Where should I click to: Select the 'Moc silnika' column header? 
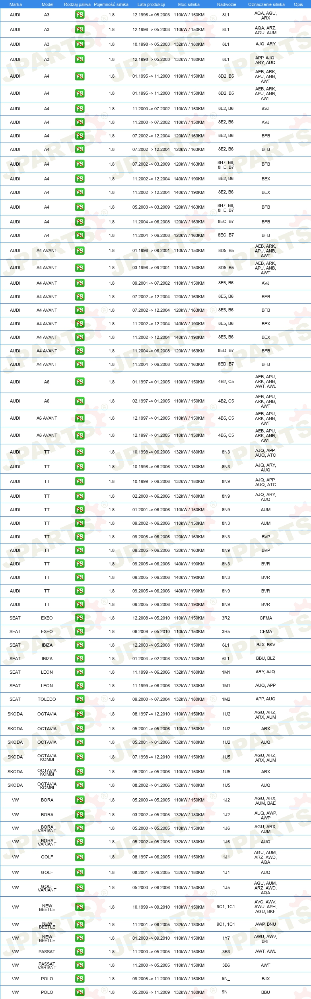(x=189, y=4)
